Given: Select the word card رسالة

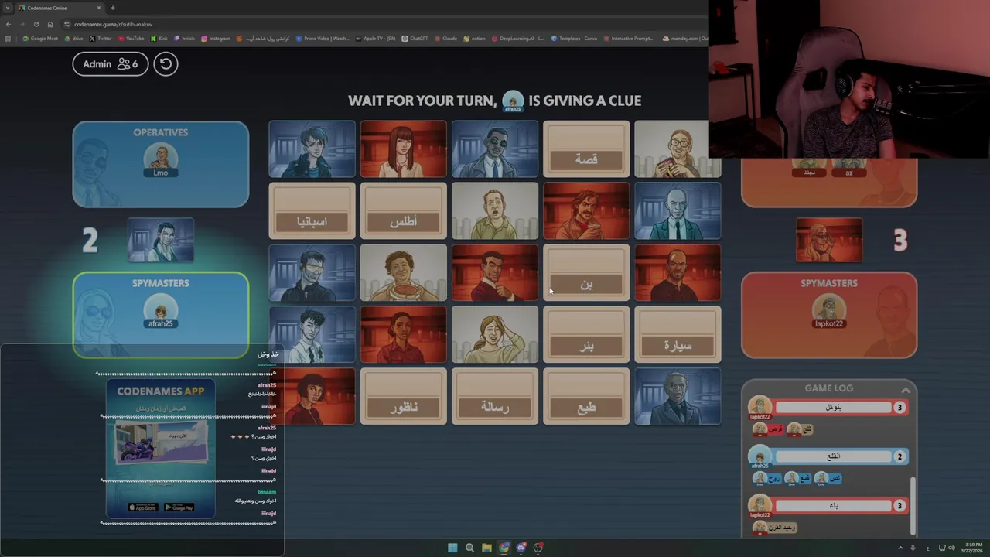Looking at the screenshot, I should pos(494,396).
